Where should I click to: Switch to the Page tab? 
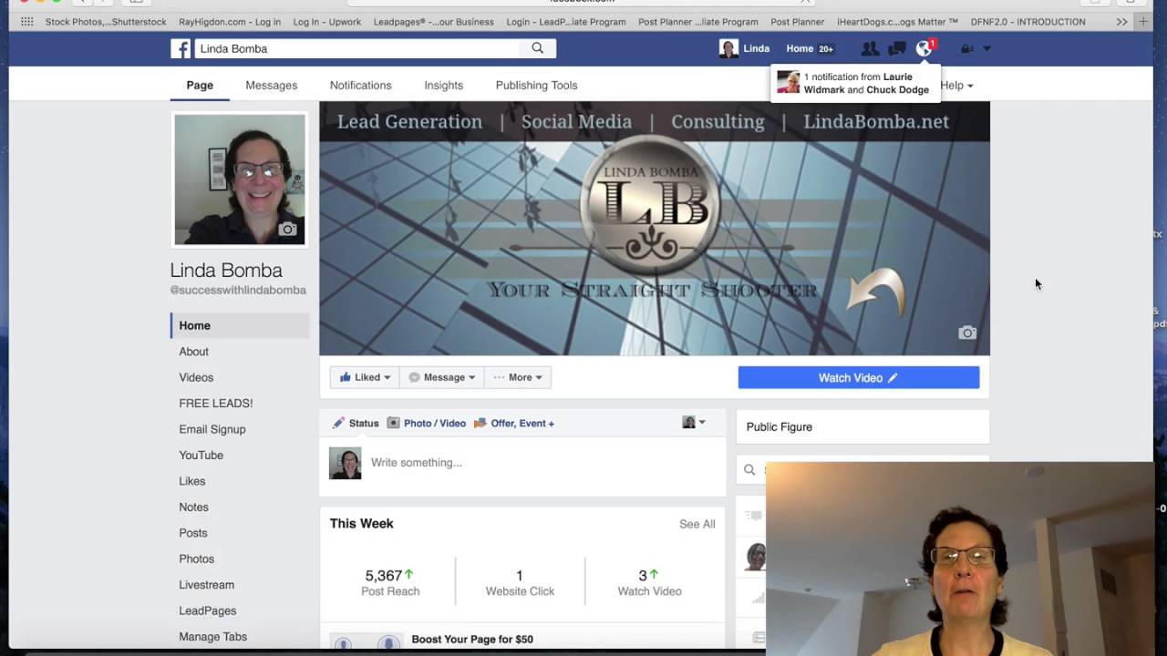[200, 86]
